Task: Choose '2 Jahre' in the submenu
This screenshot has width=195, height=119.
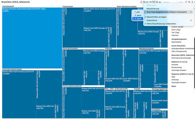Action: [138, 15]
